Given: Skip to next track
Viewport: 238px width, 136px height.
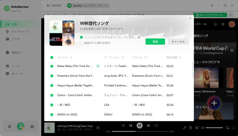Looking at the screenshot, I should pos(148,125).
